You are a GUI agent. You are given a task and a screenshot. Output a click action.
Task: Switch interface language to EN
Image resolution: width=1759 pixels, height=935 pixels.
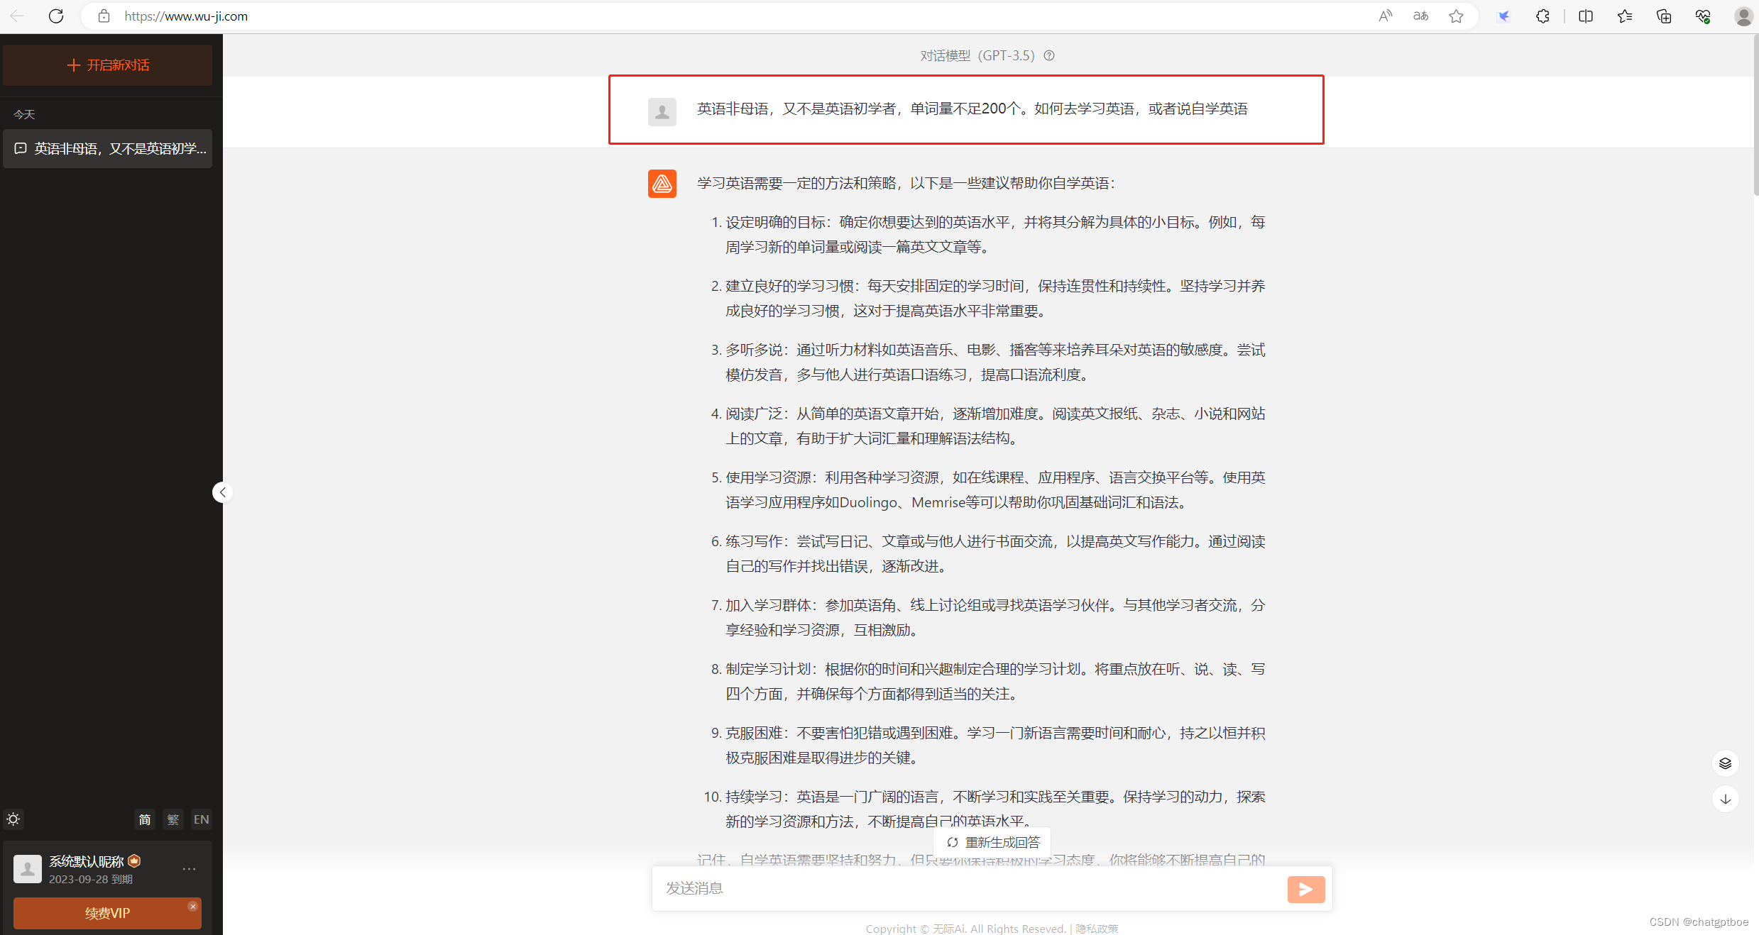tap(202, 819)
